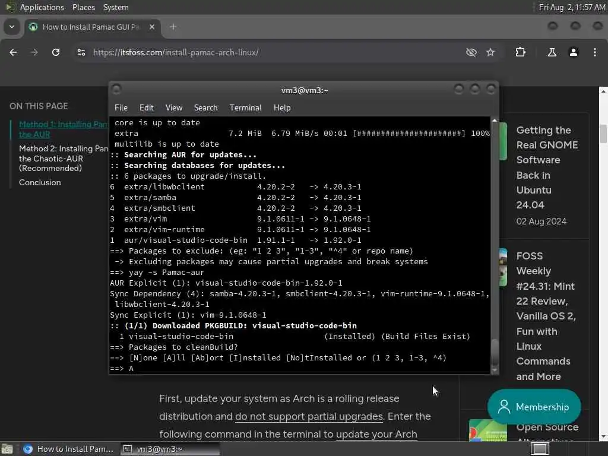
Task: Jump to Method 2: Installing via Chaotic-AUR
Action: (x=64, y=158)
